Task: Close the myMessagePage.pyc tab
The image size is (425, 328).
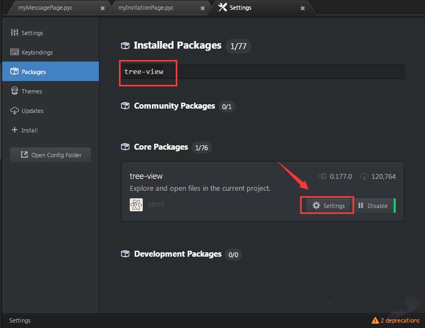Action: tap(103, 9)
